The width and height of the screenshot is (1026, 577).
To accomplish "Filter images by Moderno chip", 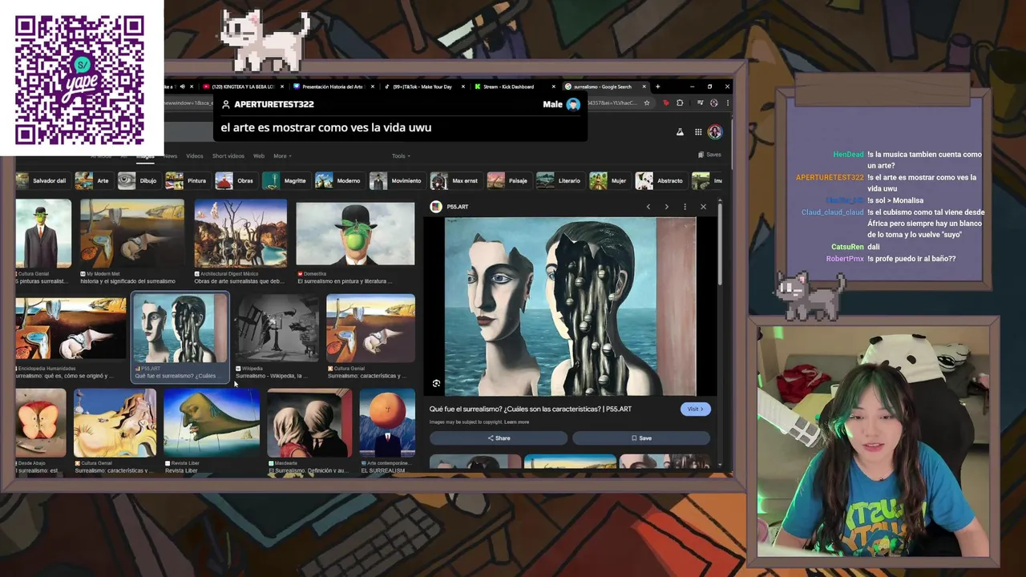I will click(338, 181).
